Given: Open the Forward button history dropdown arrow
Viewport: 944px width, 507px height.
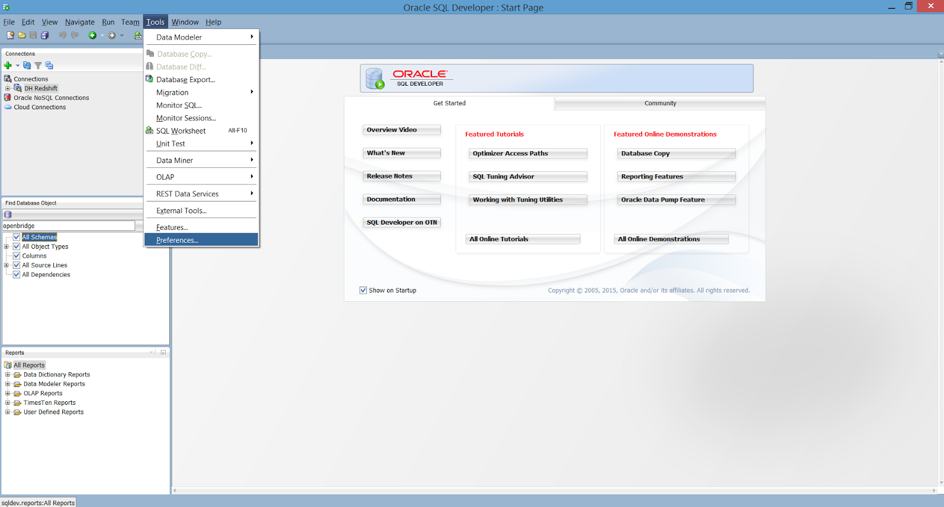Looking at the screenshot, I should click(122, 35).
